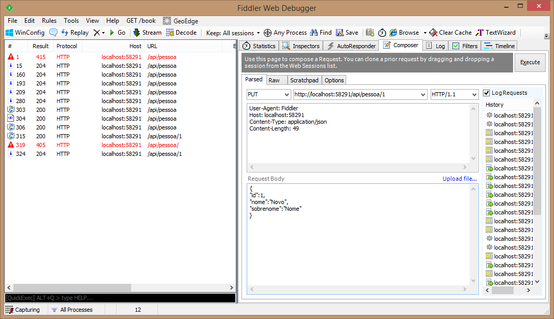The width and height of the screenshot is (554, 319).
Task: Click Clear Cache in toolbar
Action: pos(450,33)
